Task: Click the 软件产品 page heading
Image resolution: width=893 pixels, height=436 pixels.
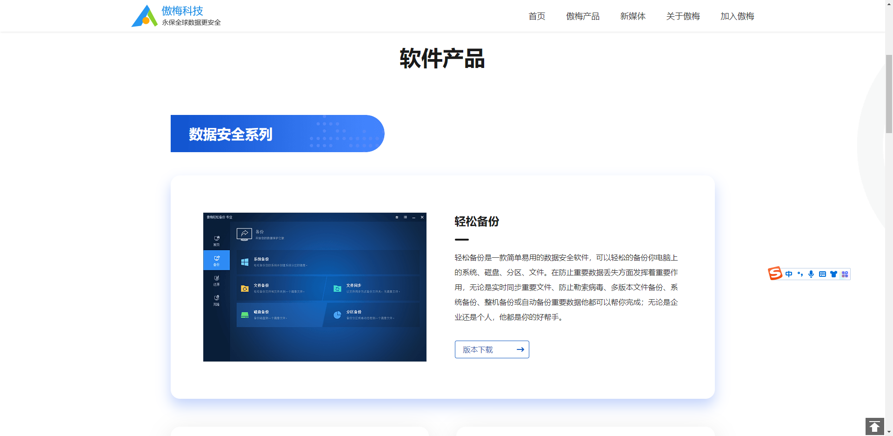Action: coord(442,59)
